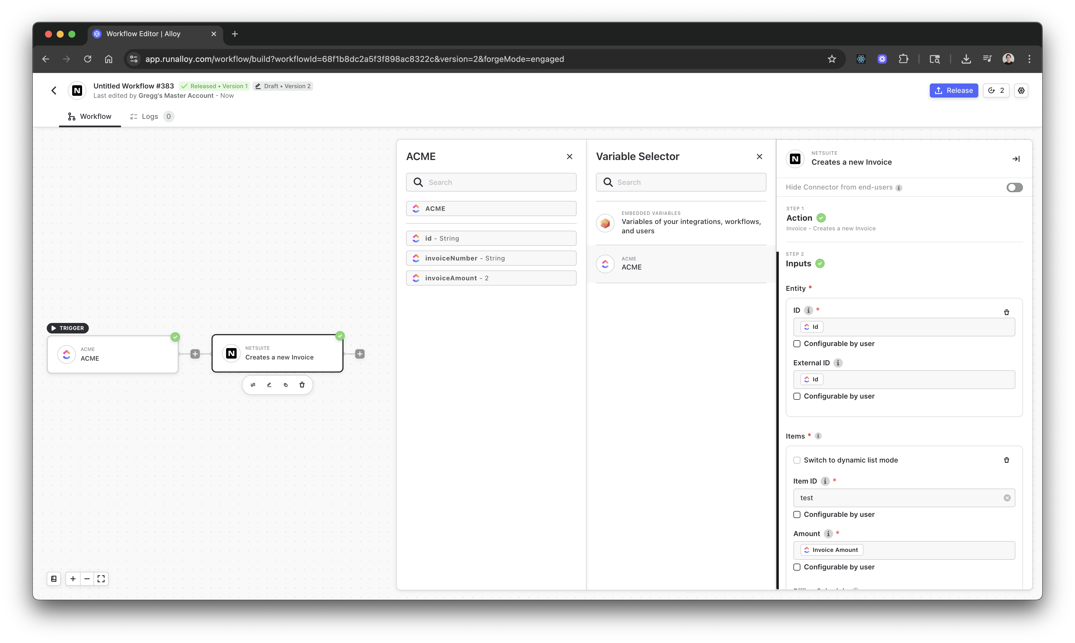1075x643 pixels.
Task: Click the blue Release button
Action: [x=953, y=91]
